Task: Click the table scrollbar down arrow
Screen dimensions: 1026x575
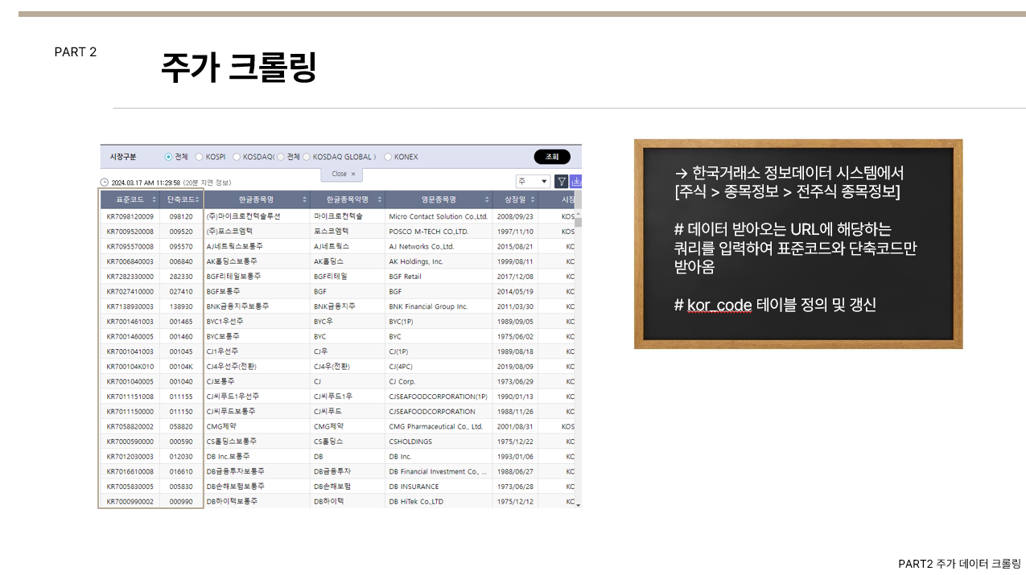Action: click(x=578, y=503)
